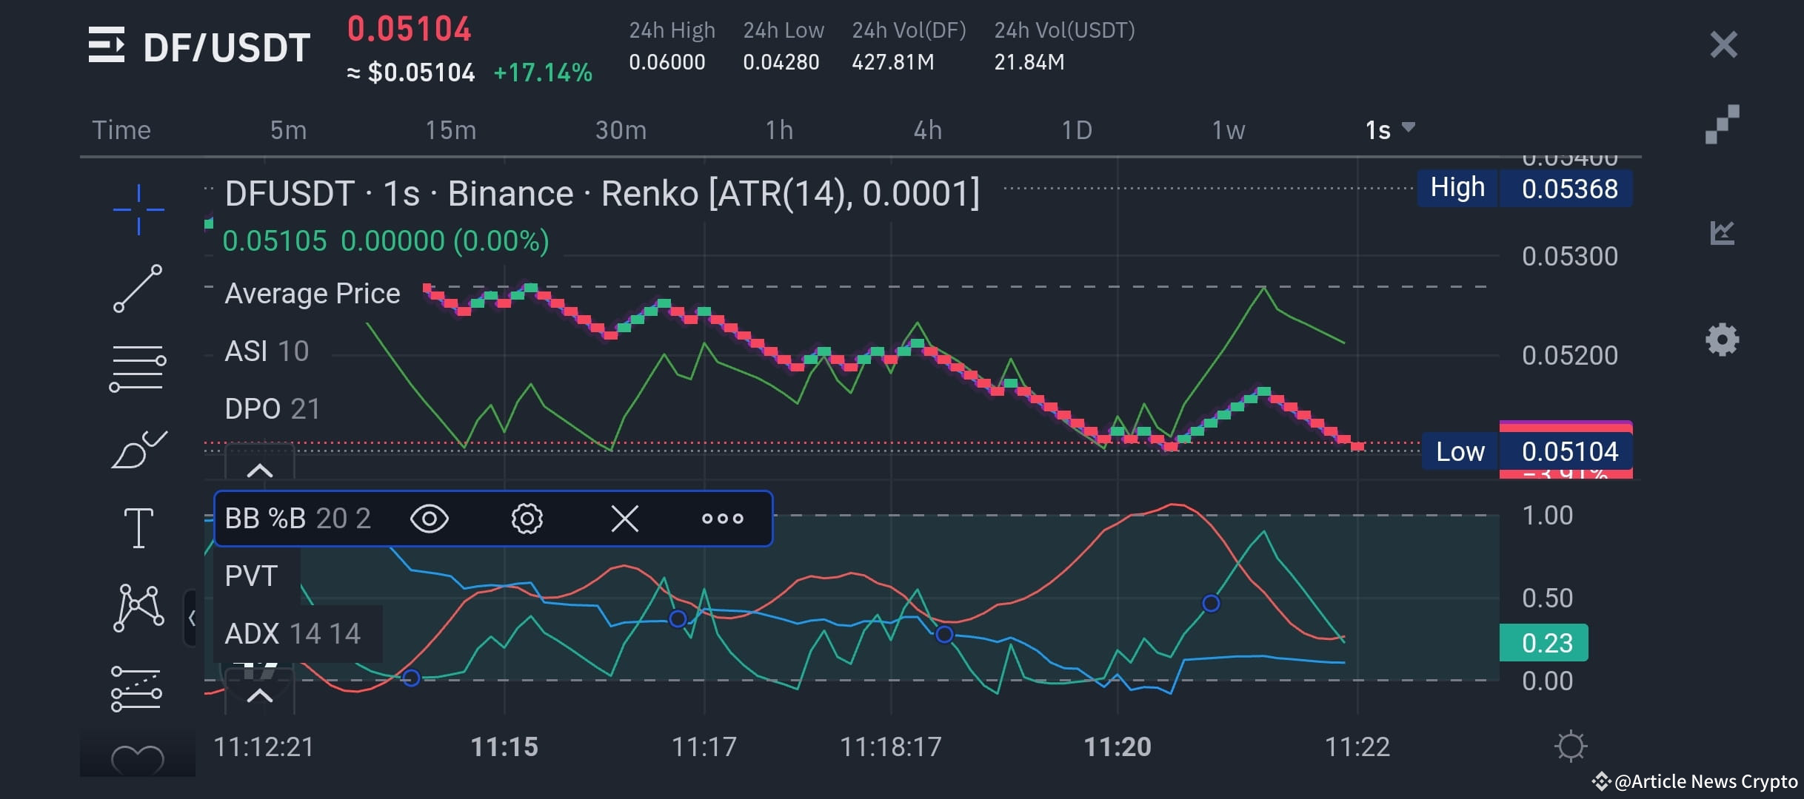This screenshot has width=1804, height=799.
Task: Open BB %B indicator settings
Action: [x=527, y=519]
